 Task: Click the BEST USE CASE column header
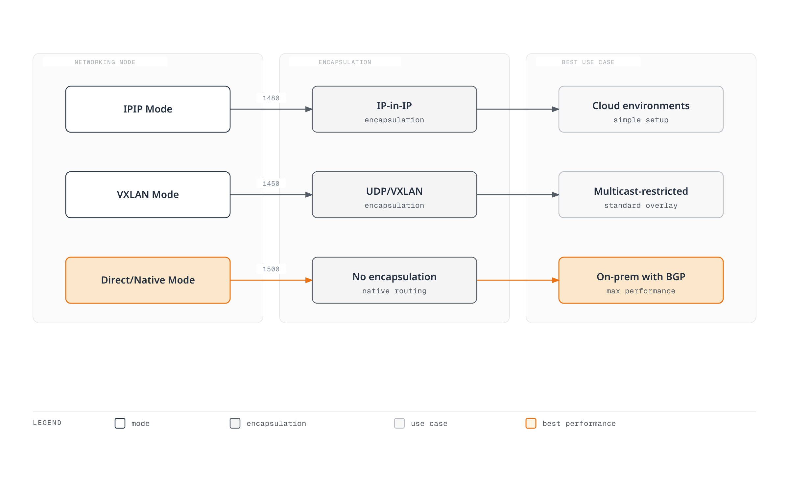coord(588,62)
